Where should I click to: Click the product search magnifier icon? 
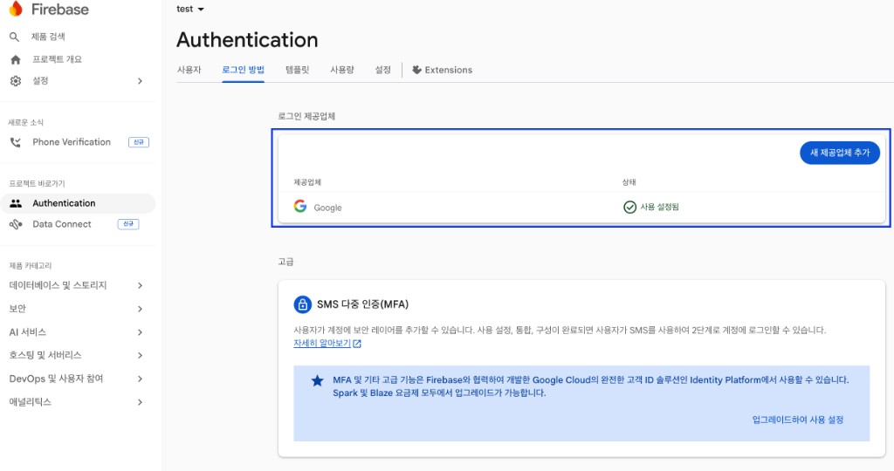coord(14,37)
